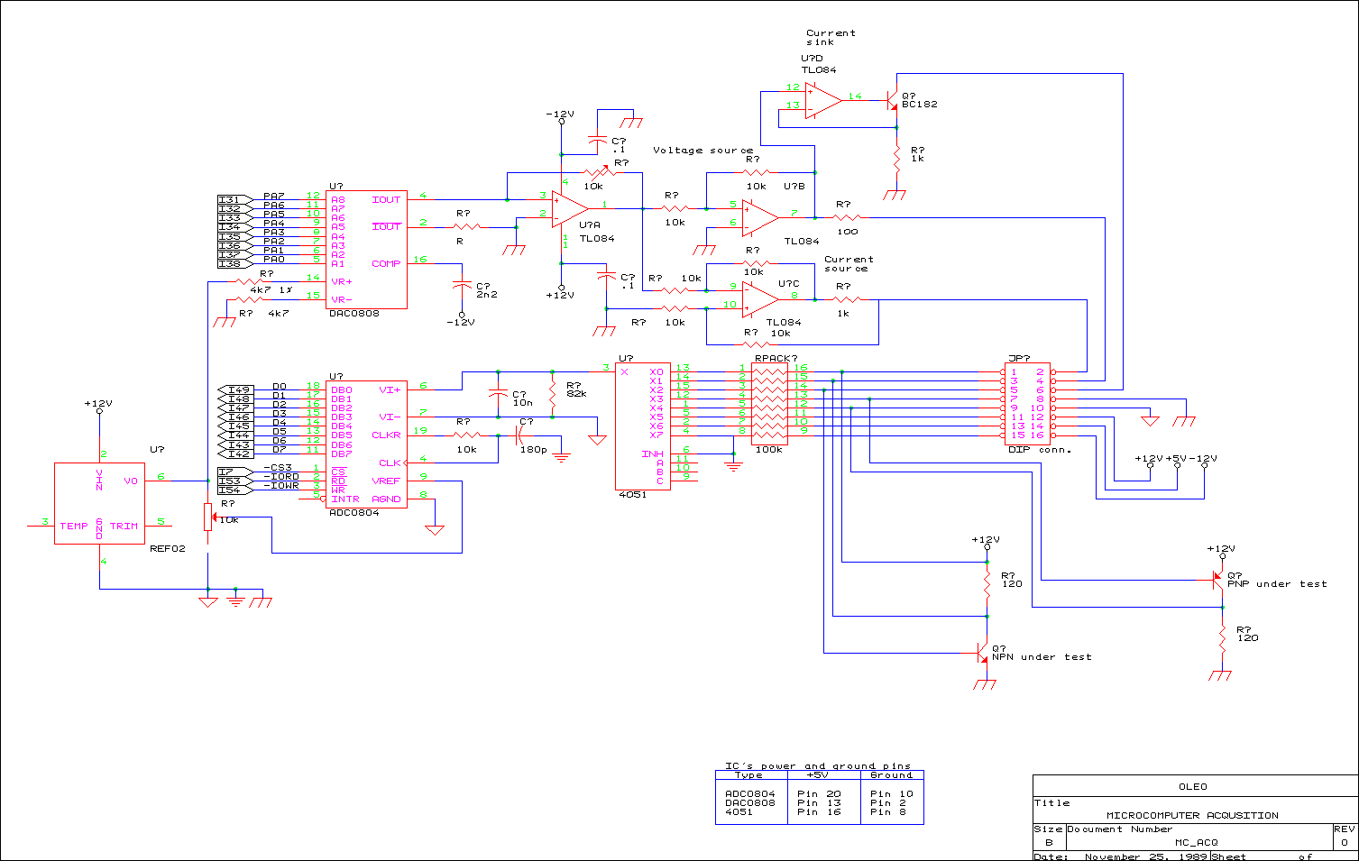The image size is (1359, 861).
Task: Select the U?D current sink op-amp symbol
Action: coord(823,100)
